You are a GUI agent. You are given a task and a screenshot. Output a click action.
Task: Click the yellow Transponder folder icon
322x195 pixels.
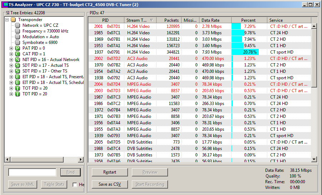tap(13, 20)
